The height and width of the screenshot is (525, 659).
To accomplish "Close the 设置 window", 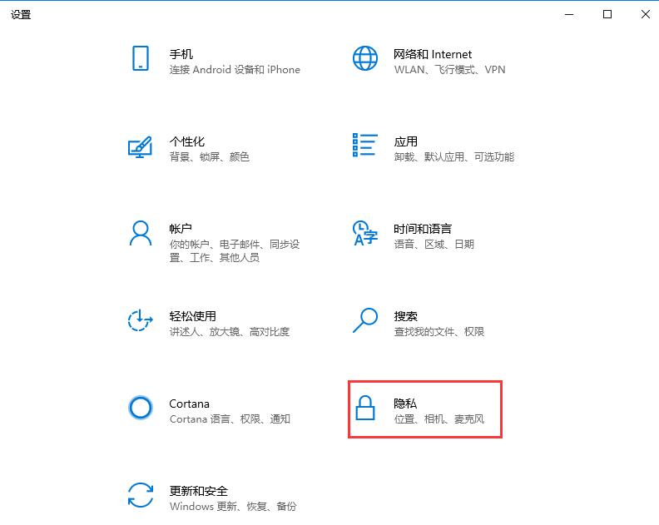I will [x=646, y=15].
